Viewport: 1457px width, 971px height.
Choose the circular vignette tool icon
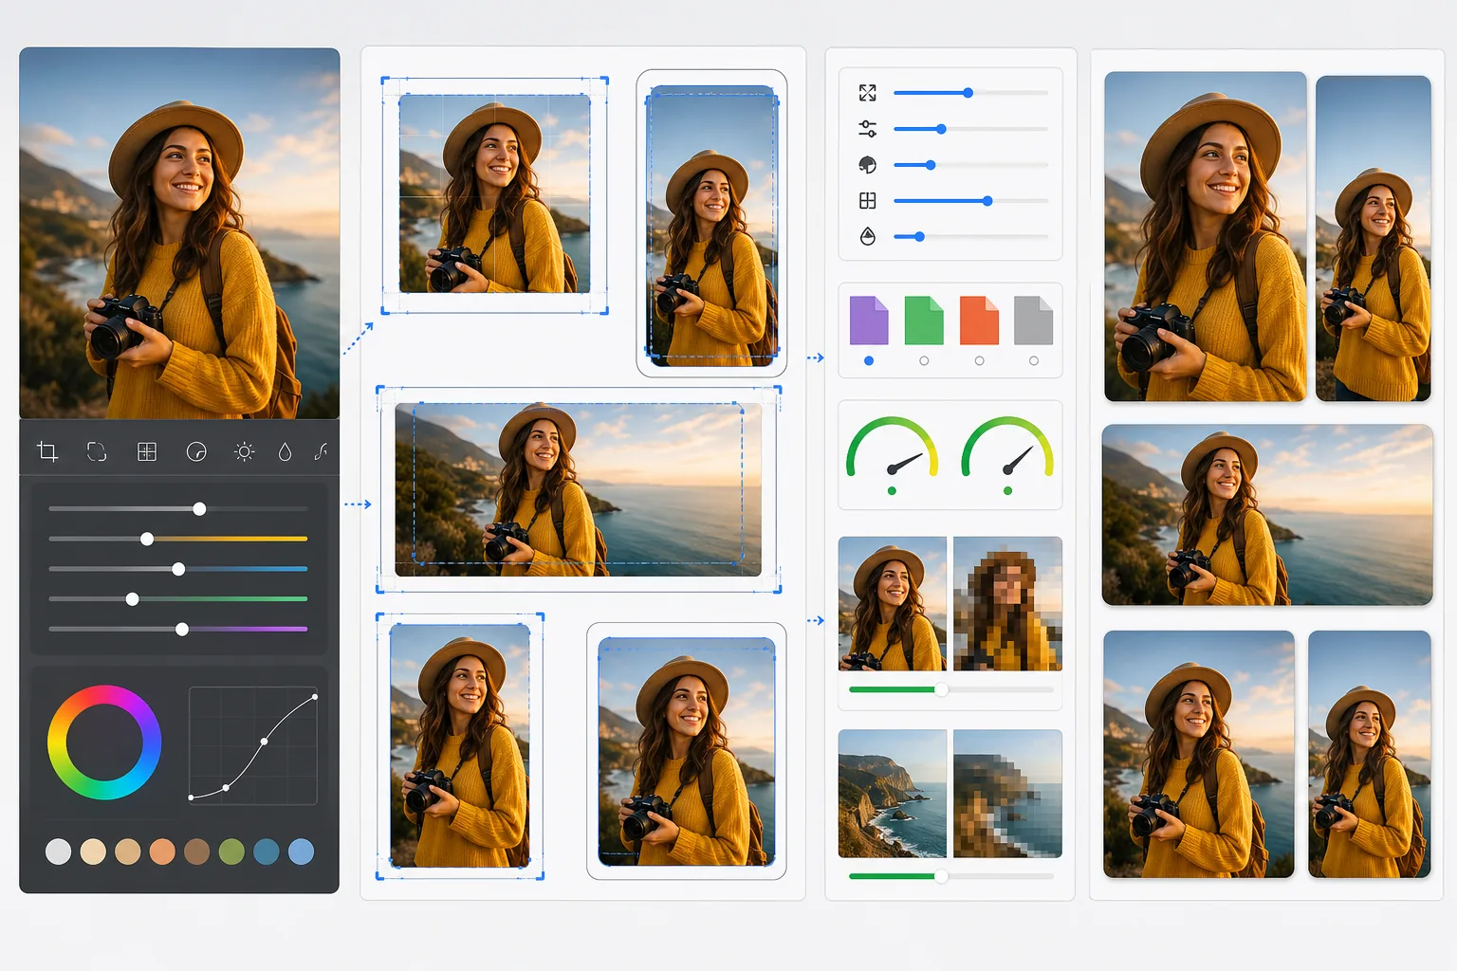point(196,451)
